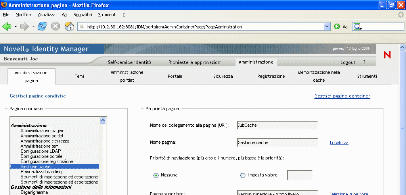Screen dimensions: 406x195
Task: Click the Firefox activity throbber icon
Action: click(x=401, y=15)
